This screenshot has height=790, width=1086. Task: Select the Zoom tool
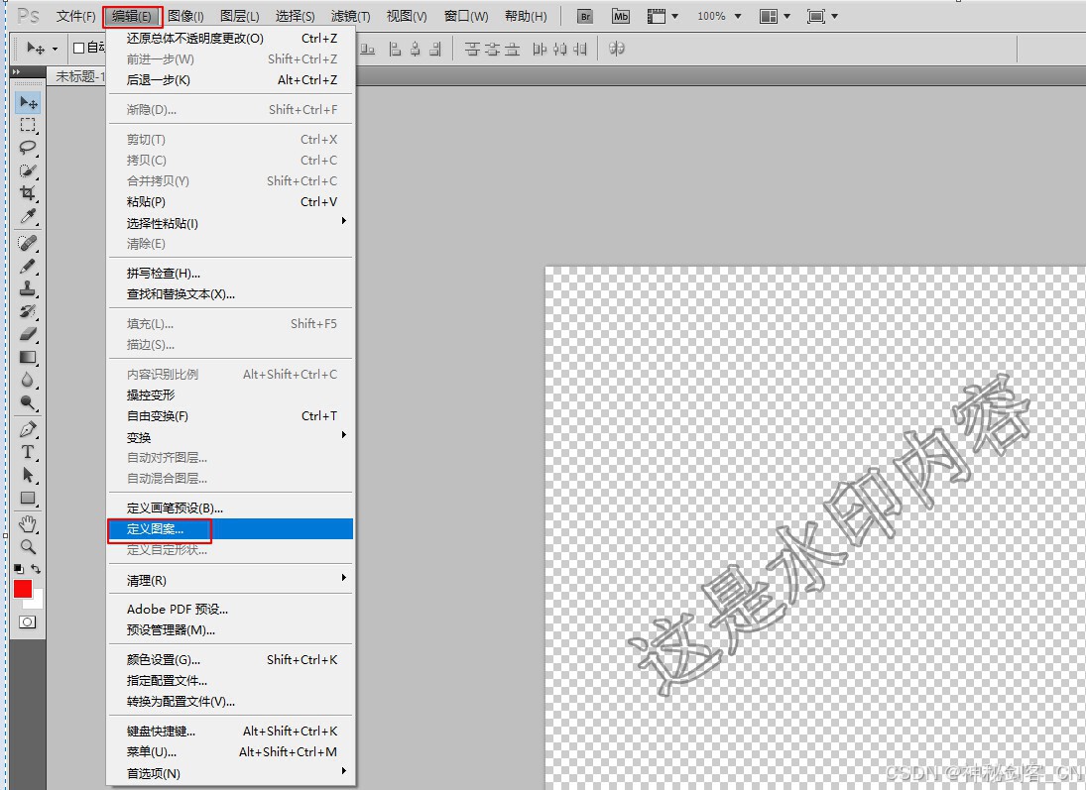[28, 547]
